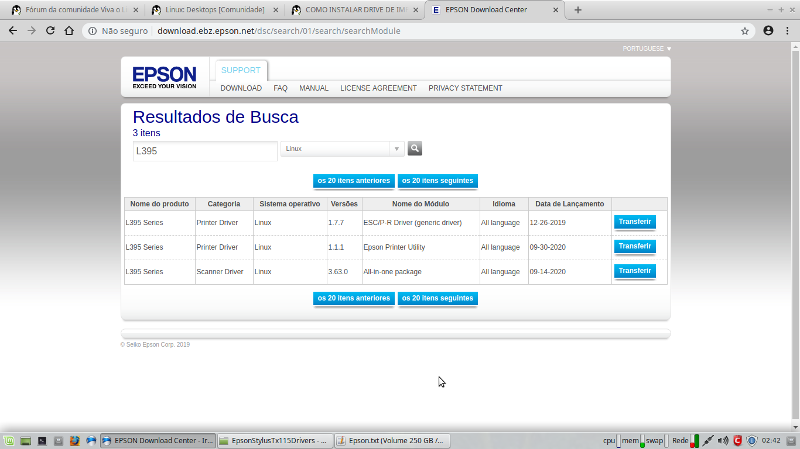This screenshot has width=800, height=449.
Task: Click the Rede network monitor applet
Action: [x=686, y=441]
